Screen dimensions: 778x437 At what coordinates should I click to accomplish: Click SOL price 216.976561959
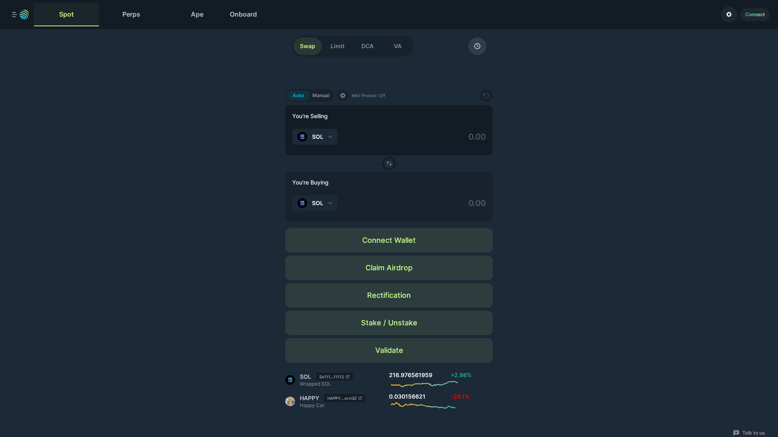410,375
